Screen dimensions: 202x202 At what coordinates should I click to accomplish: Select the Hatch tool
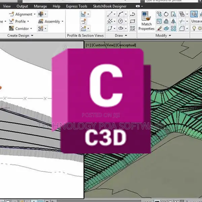pos(132,28)
